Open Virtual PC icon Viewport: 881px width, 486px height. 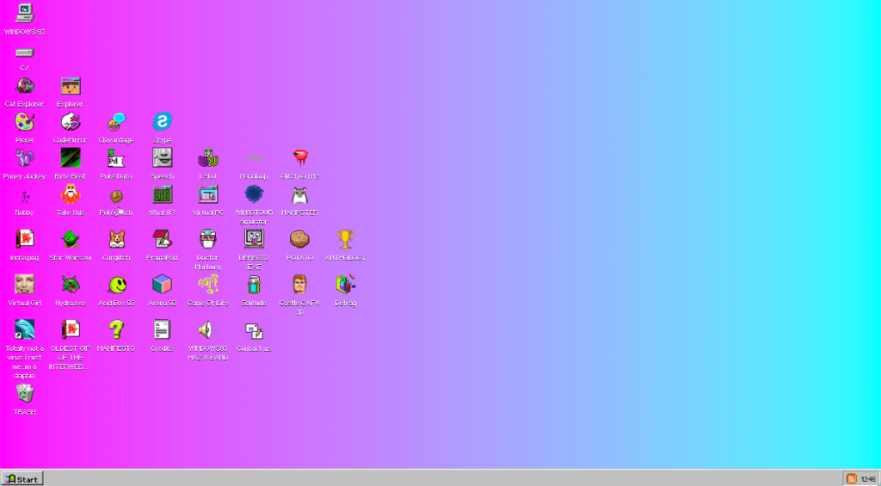(x=208, y=194)
